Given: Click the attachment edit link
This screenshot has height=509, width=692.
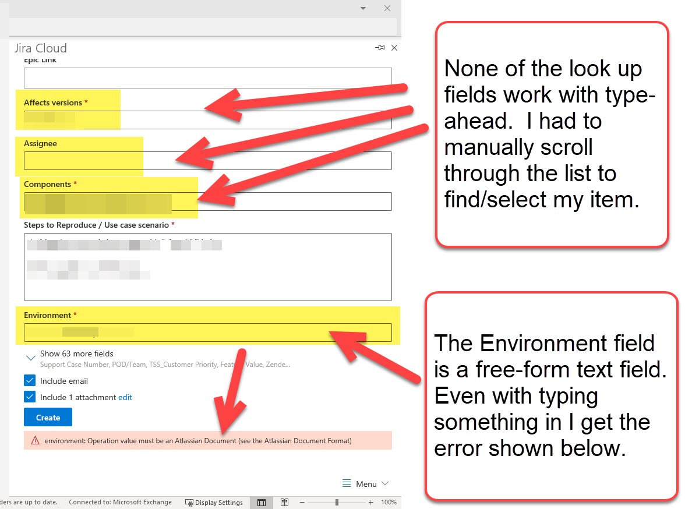Looking at the screenshot, I should (125, 397).
